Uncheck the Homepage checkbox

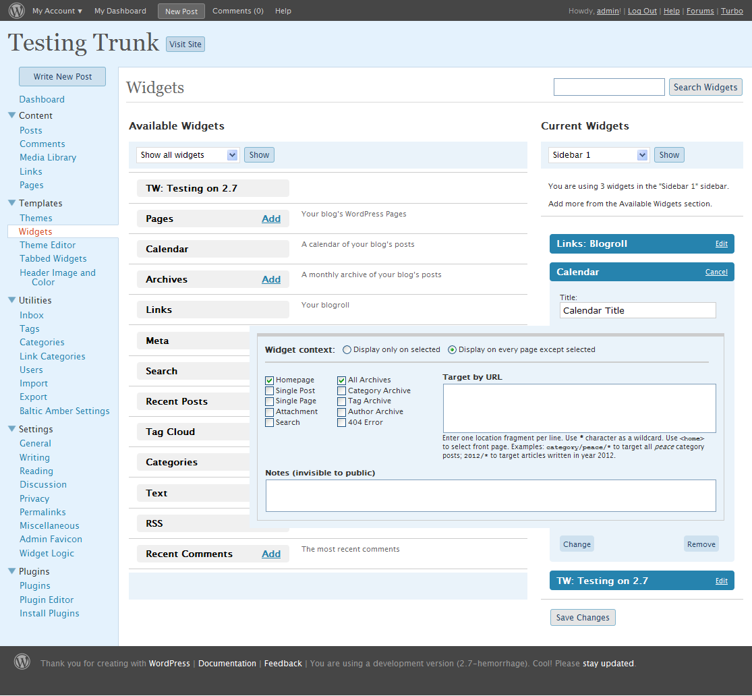pos(270,380)
